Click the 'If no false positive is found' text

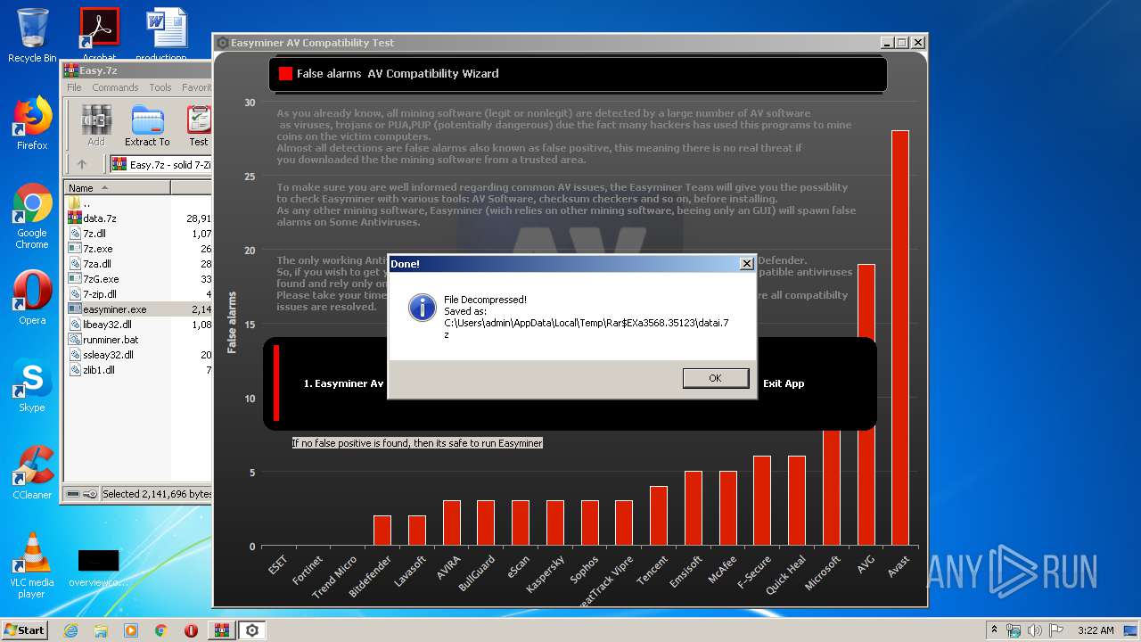[x=417, y=443]
